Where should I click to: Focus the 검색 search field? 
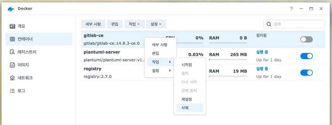pos(294,24)
